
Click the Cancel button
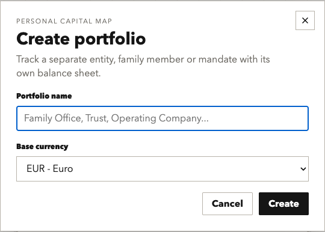pyautogui.click(x=227, y=204)
